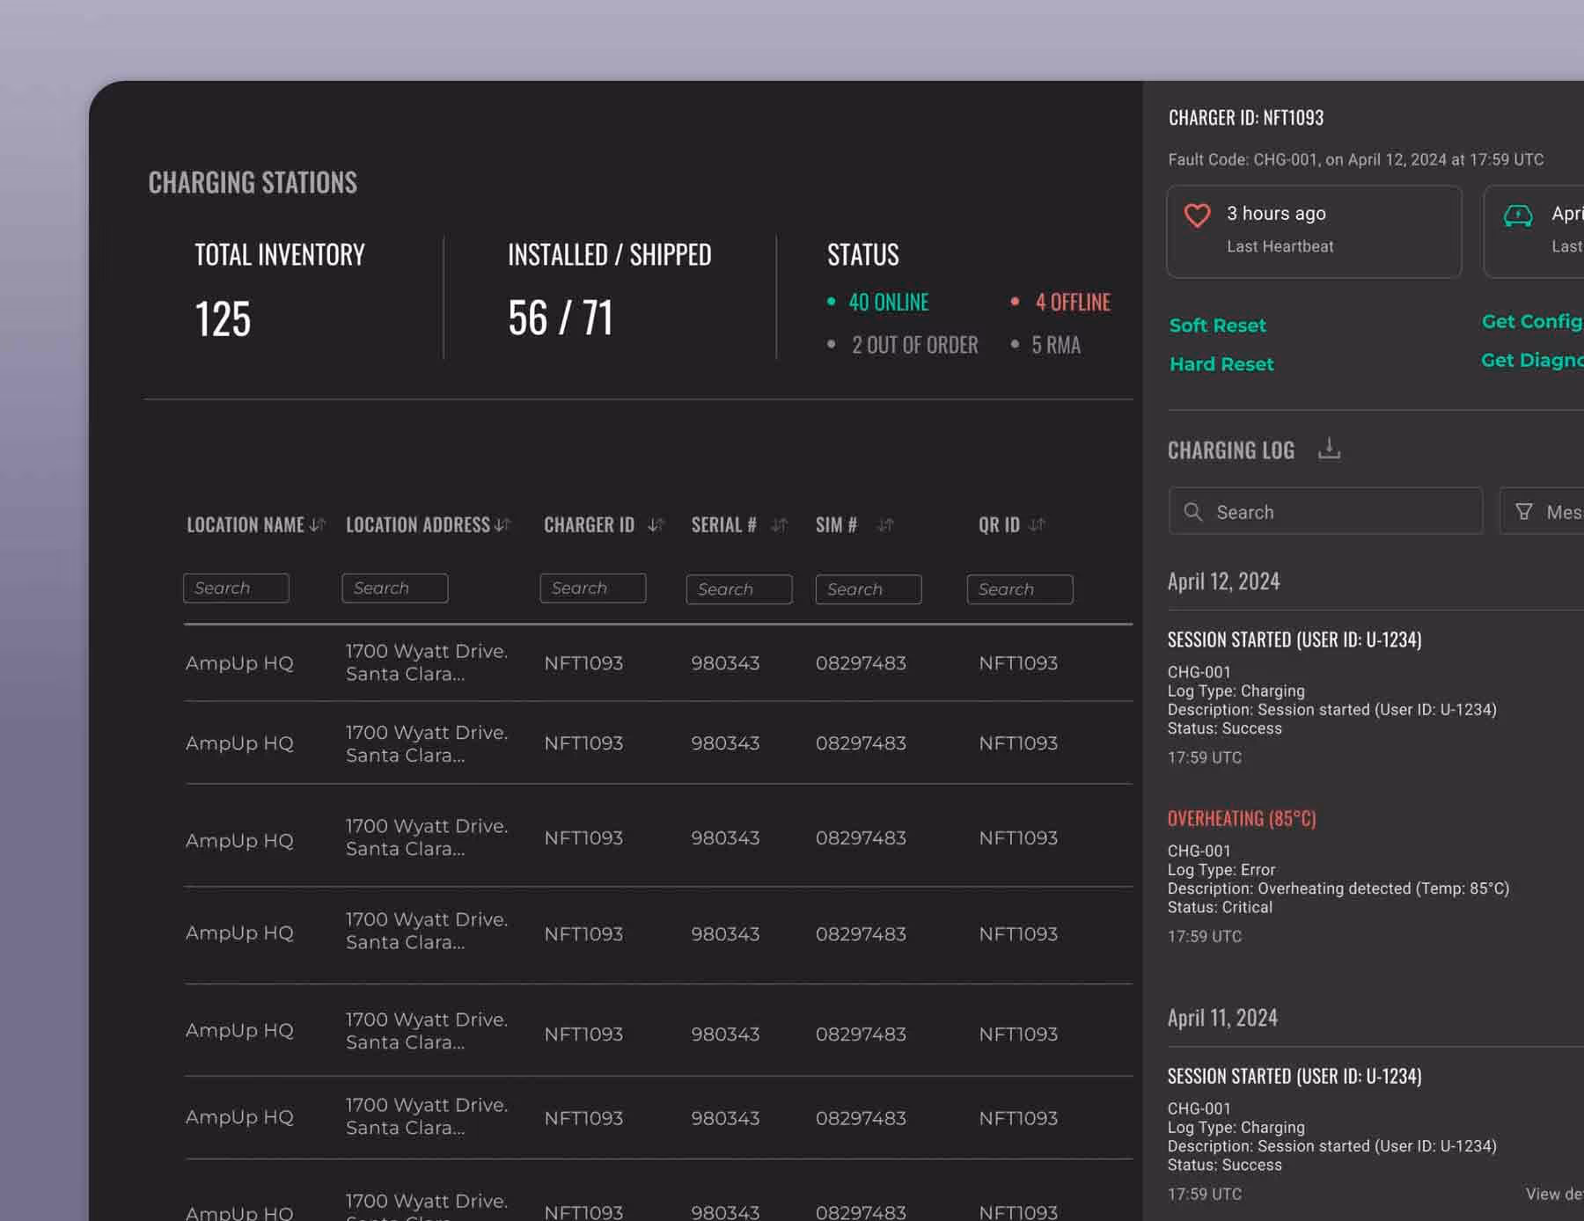This screenshot has width=1584, height=1221.
Task: Click the QR ID column header
Action: pyautogui.click(x=999, y=525)
